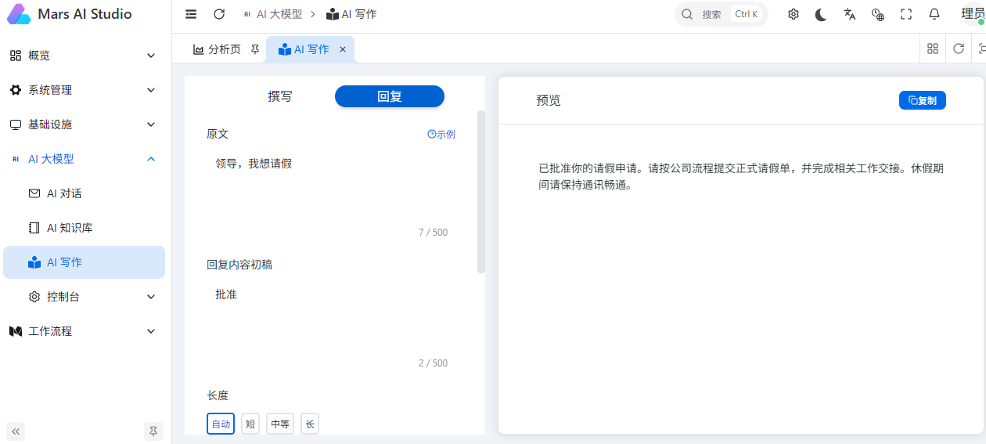Screen dimensions: 986x444
Task: Enter fullscreen mode icon
Action: pyautogui.click(x=906, y=14)
